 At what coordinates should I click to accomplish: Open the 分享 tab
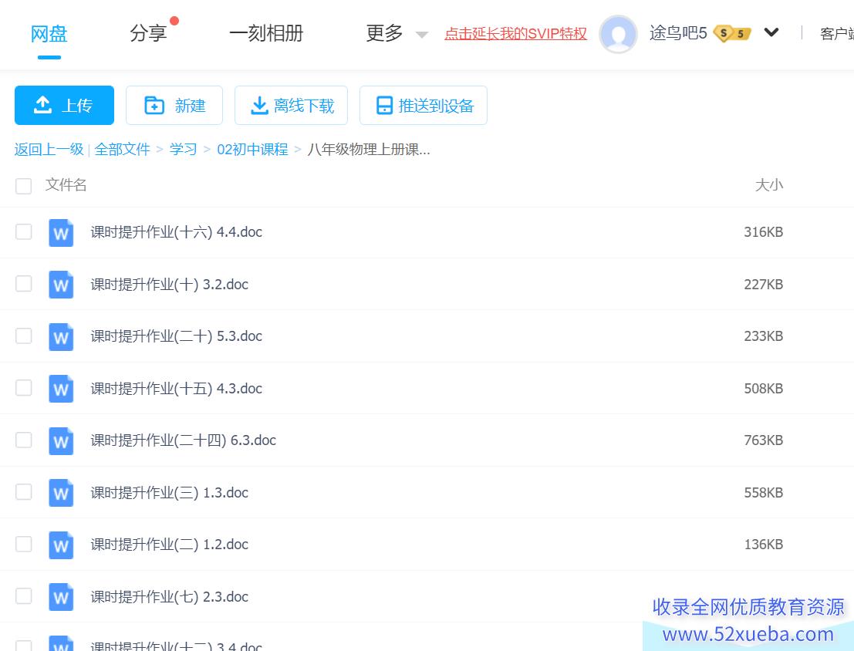148,34
